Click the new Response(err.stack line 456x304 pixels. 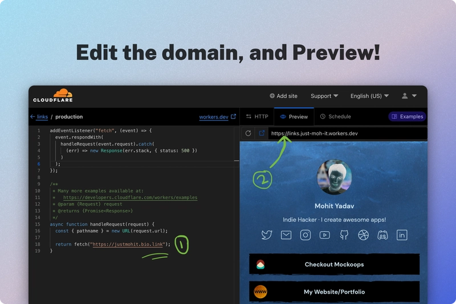[x=132, y=151]
